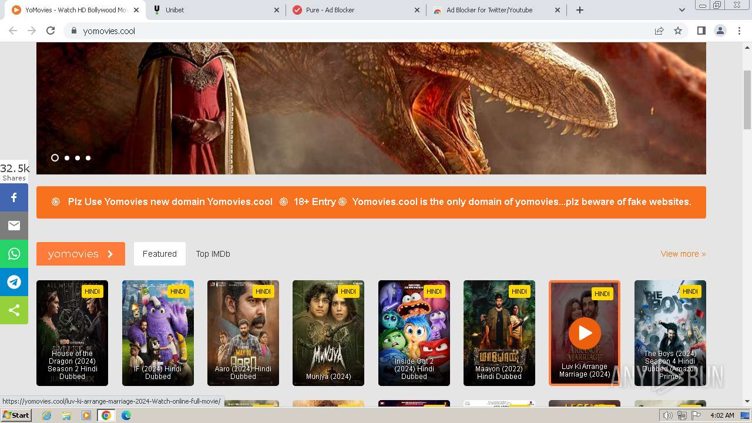Share the page on Telegram

(14, 282)
